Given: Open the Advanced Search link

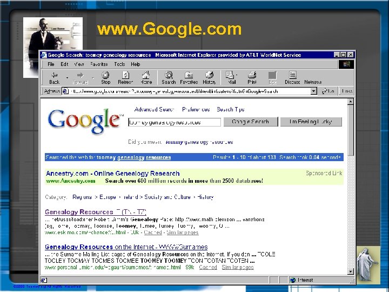Looking at the screenshot, I should click(154, 109).
